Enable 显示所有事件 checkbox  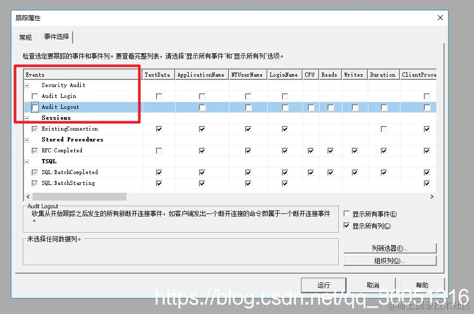pyautogui.click(x=347, y=214)
